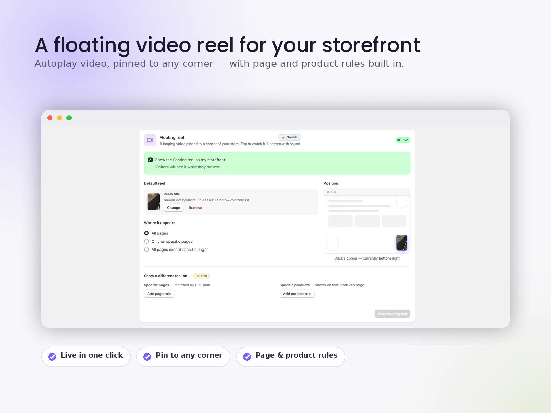The height and width of the screenshot is (413, 551).
Task: Click Specific pages matched by URL path text
Action: coord(177,285)
